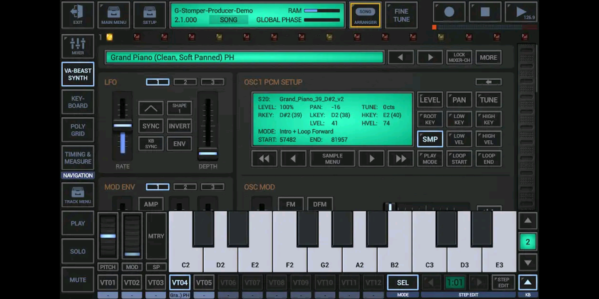Select track VT01
Viewport: 599px width, 299px height.
[108, 282]
